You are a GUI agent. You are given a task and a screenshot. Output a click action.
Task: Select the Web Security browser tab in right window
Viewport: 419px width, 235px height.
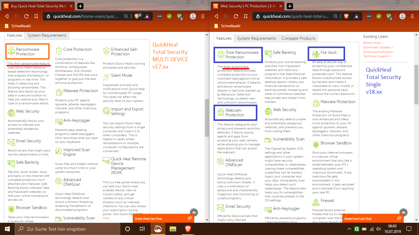[x=248, y=6]
